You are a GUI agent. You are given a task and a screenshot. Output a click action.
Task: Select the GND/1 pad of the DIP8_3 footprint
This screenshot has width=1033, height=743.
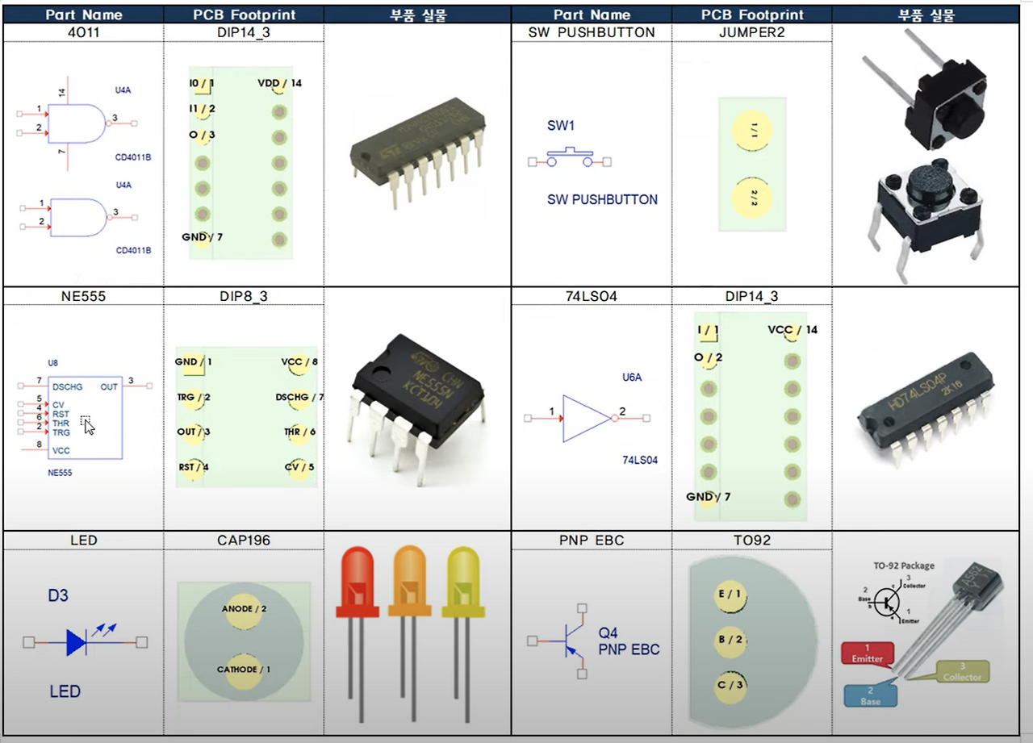click(194, 363)
